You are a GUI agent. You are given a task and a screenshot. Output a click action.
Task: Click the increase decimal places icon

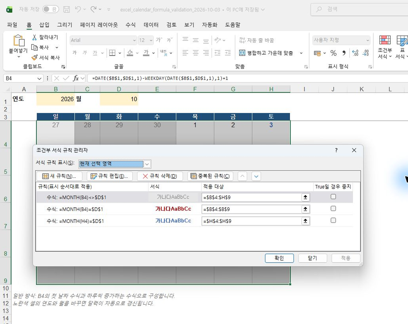click(355, 53)
